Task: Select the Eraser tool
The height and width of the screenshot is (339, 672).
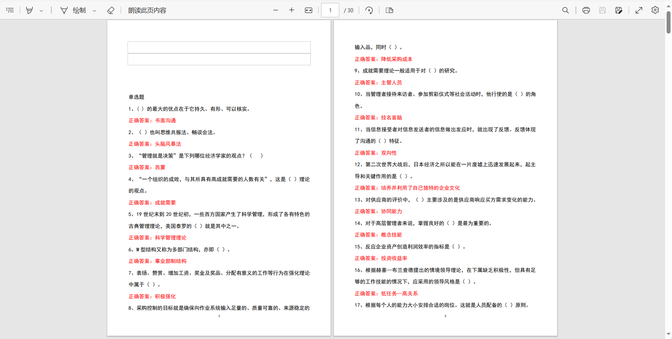Action: (x=111, y=10)
